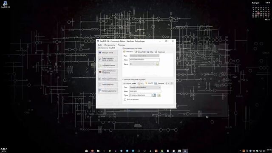The width and height of the screenshot is (272, 153).
Task: Open the WIM image Тип dropdown
Action: (x=145, y=87)
